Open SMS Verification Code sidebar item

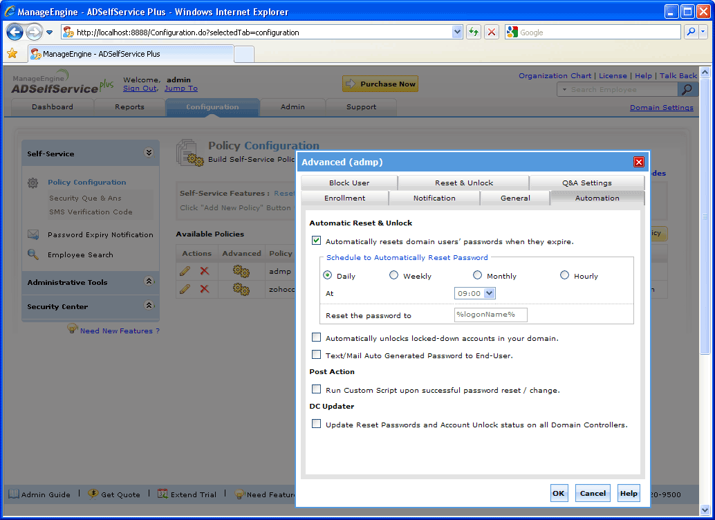pyautogui.click(x=91, y=212)
